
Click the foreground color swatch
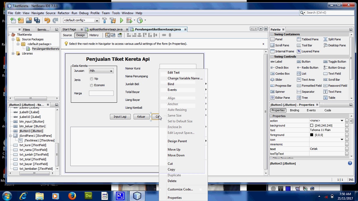[x=312, y=135]
